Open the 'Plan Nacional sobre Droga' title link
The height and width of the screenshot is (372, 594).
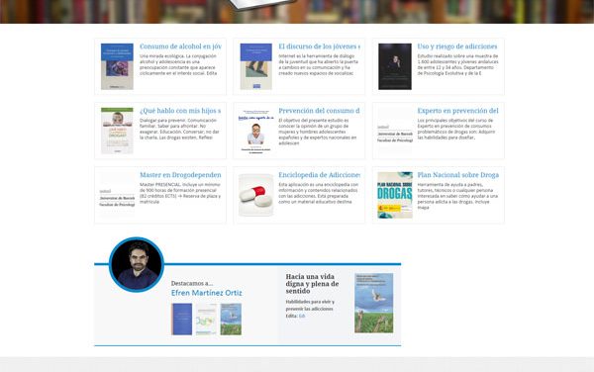pos(458,175)
